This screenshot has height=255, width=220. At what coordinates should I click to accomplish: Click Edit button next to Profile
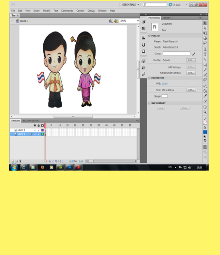point(191,60)
